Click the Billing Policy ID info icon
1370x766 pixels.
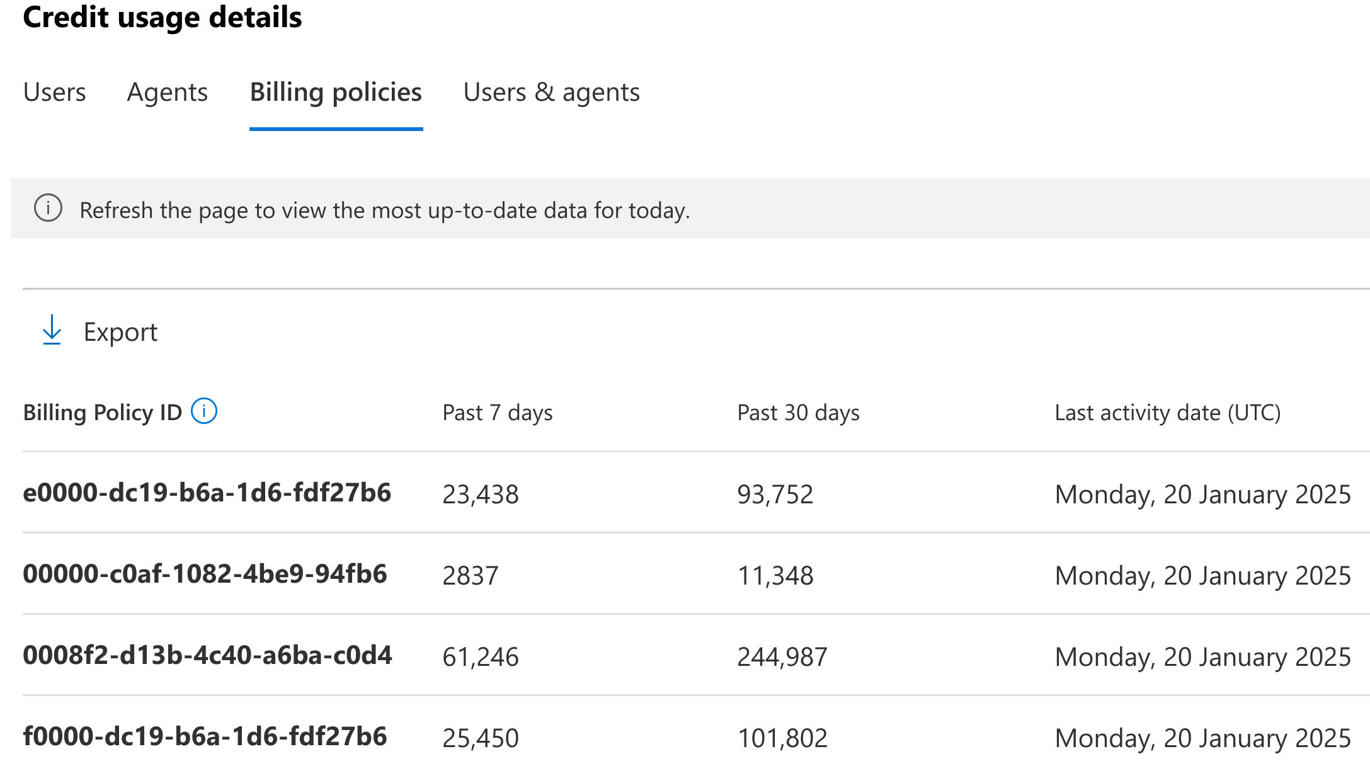(204, 411)
